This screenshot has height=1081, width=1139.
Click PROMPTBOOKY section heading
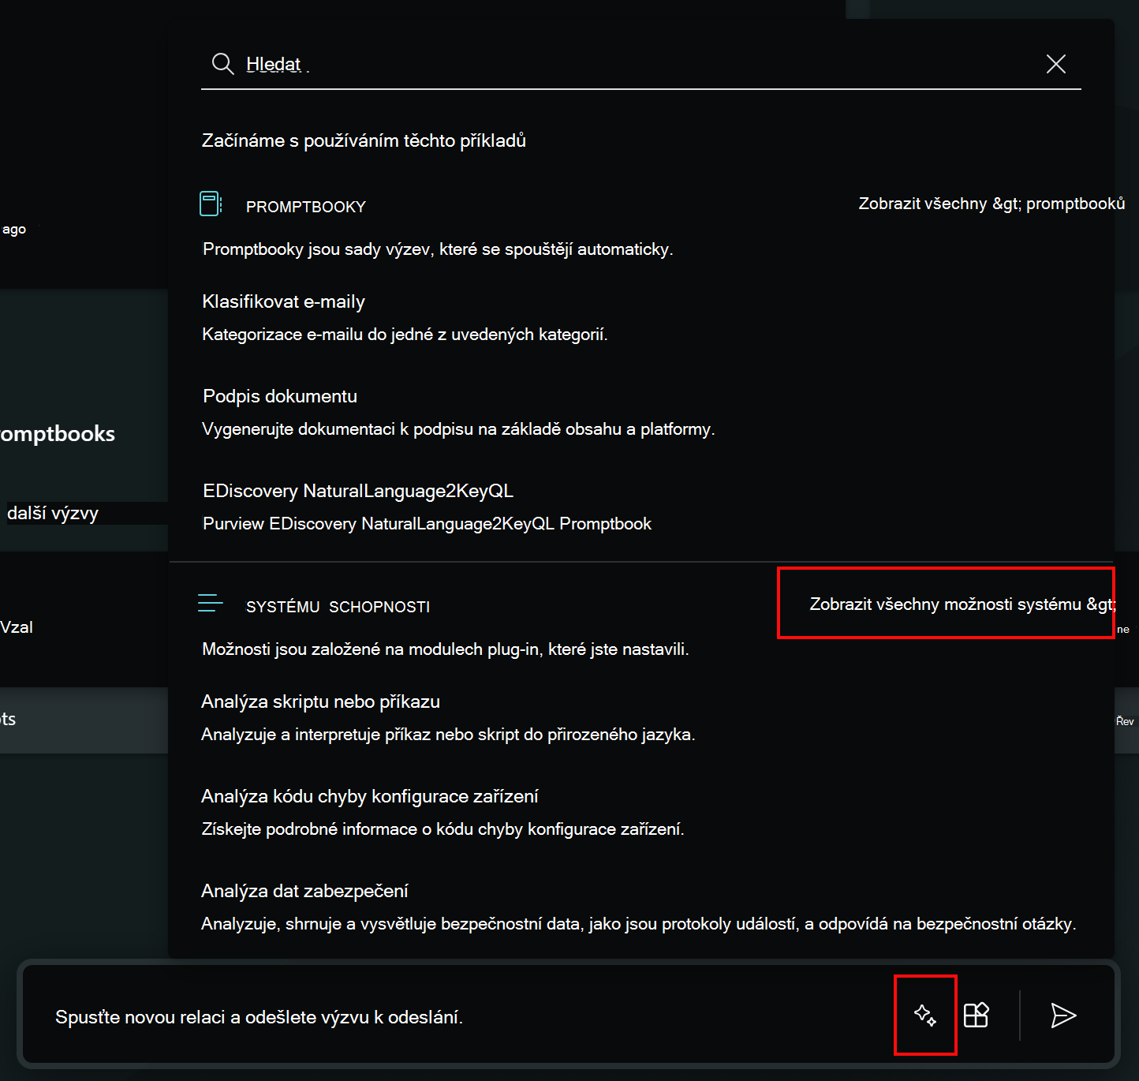[x=306, y=207]
